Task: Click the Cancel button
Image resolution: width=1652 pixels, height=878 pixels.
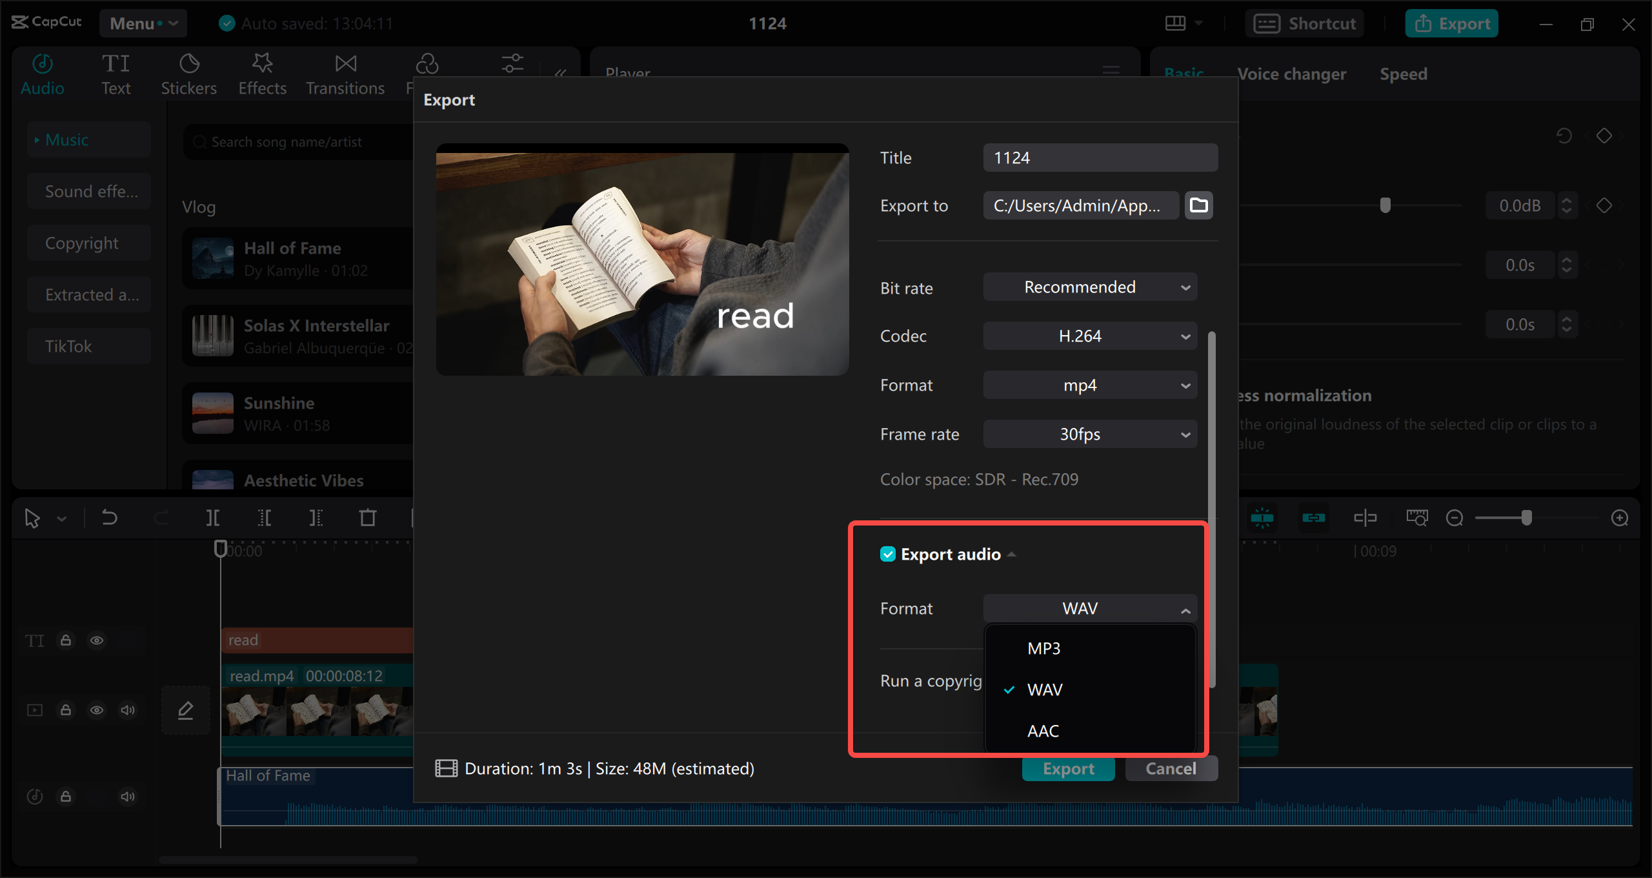Action: pos(1171,768)
